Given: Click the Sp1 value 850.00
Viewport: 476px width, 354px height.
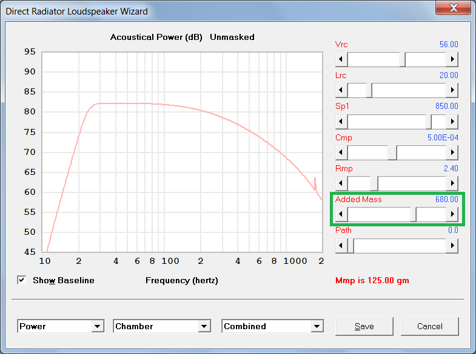Looking at the screenshot, I should (446, 107).
